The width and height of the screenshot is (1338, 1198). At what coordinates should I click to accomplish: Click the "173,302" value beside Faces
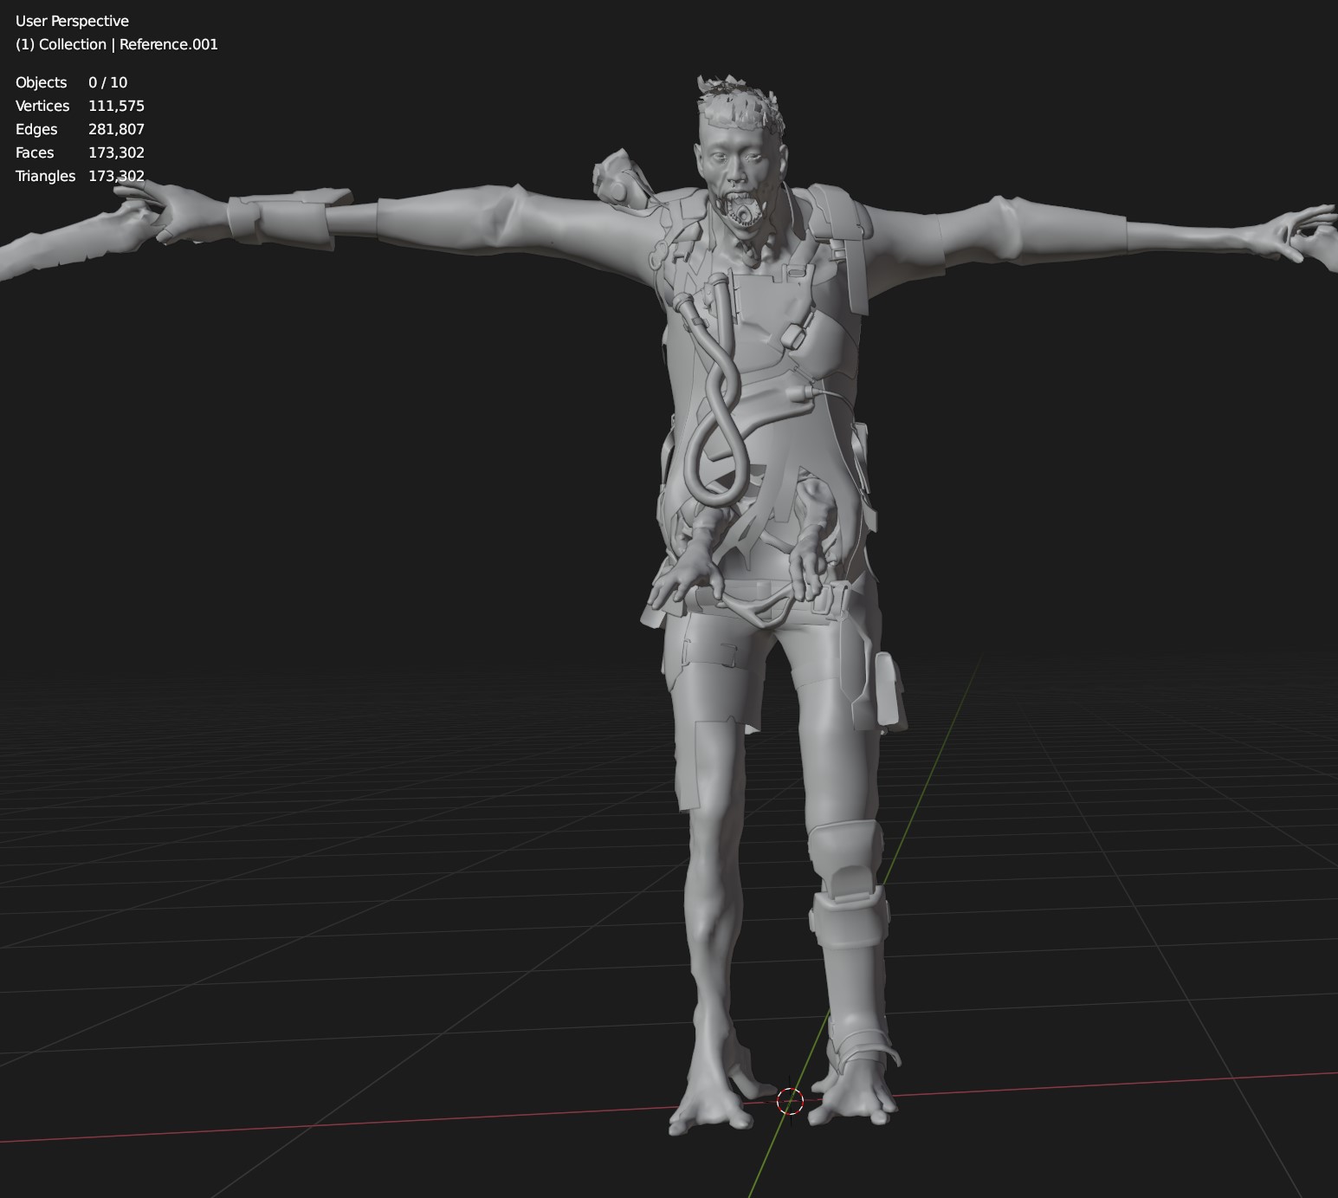(116, 152)
